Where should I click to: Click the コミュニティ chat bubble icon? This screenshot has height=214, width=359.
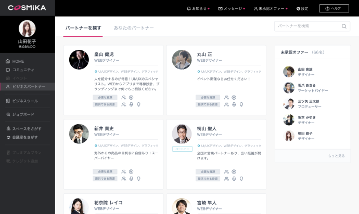coord(8,70)
